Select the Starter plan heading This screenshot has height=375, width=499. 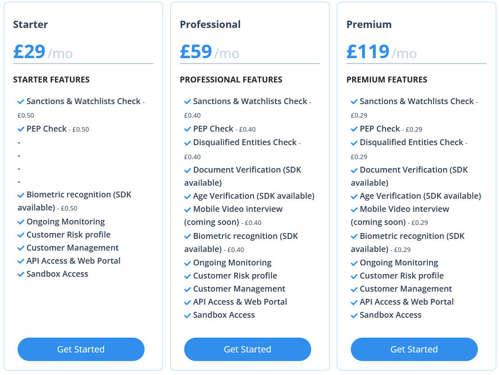coord(31,24)
